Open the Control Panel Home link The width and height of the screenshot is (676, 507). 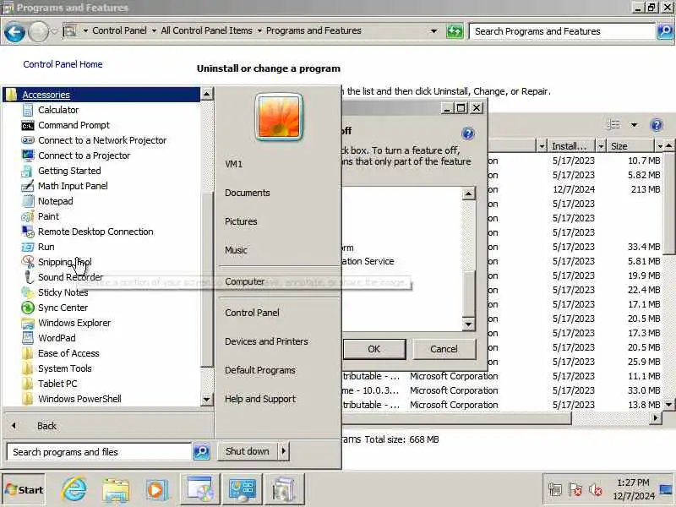63,64
